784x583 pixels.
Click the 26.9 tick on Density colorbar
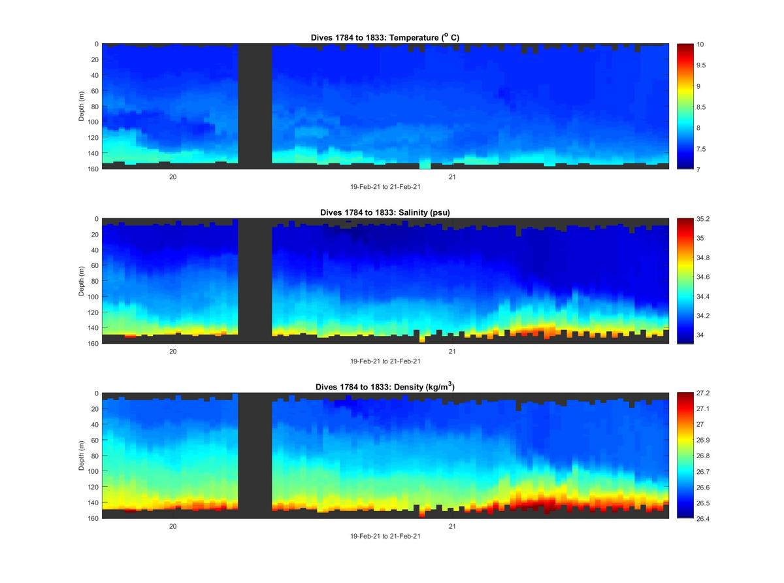click(704, 441)
